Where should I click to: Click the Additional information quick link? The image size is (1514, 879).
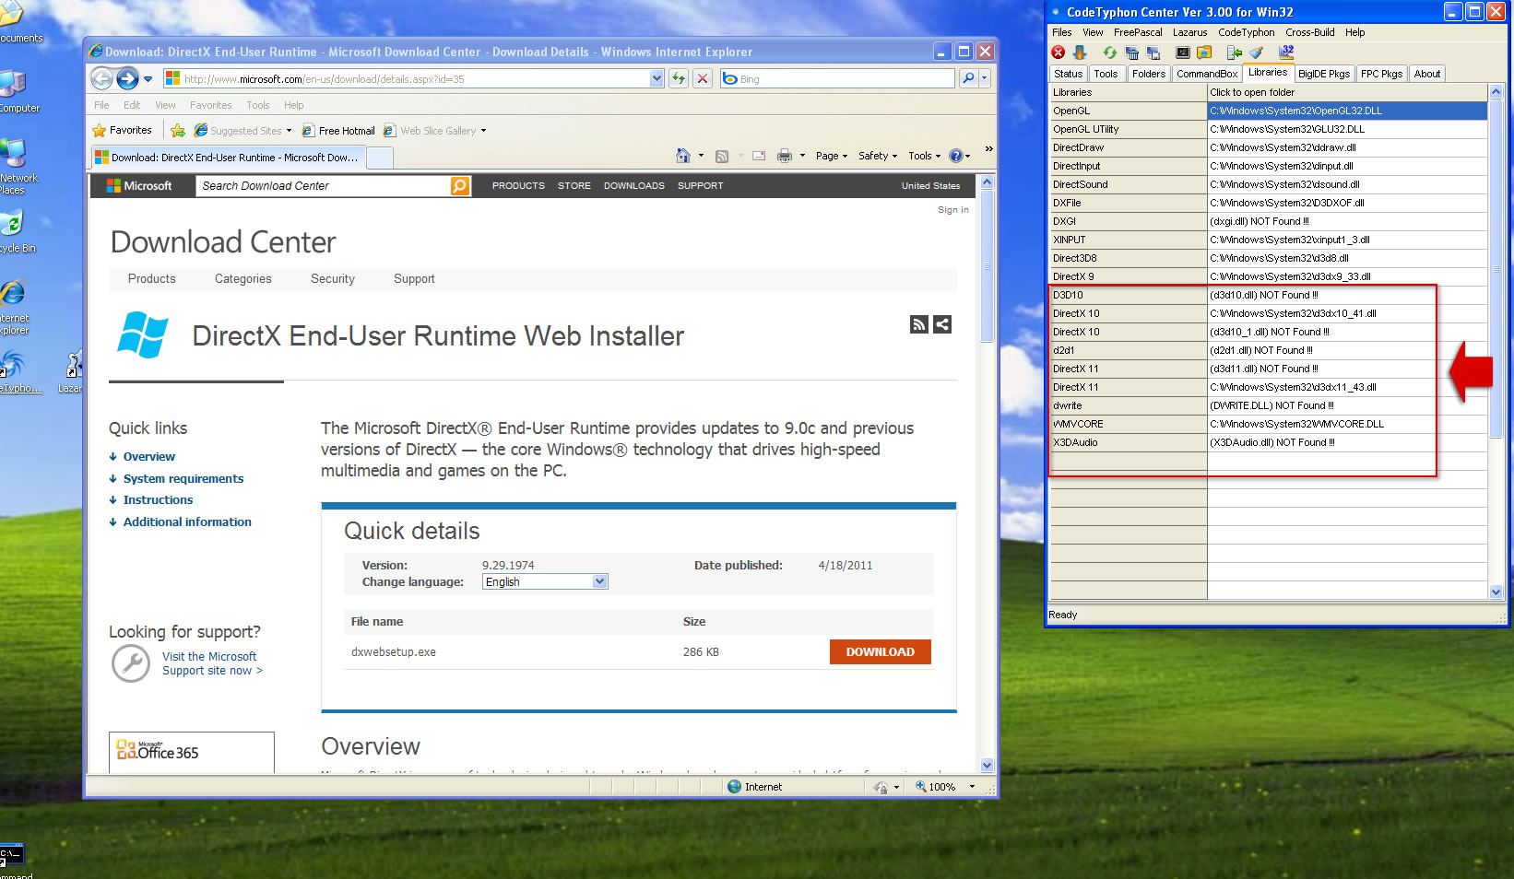coord(187,522)
